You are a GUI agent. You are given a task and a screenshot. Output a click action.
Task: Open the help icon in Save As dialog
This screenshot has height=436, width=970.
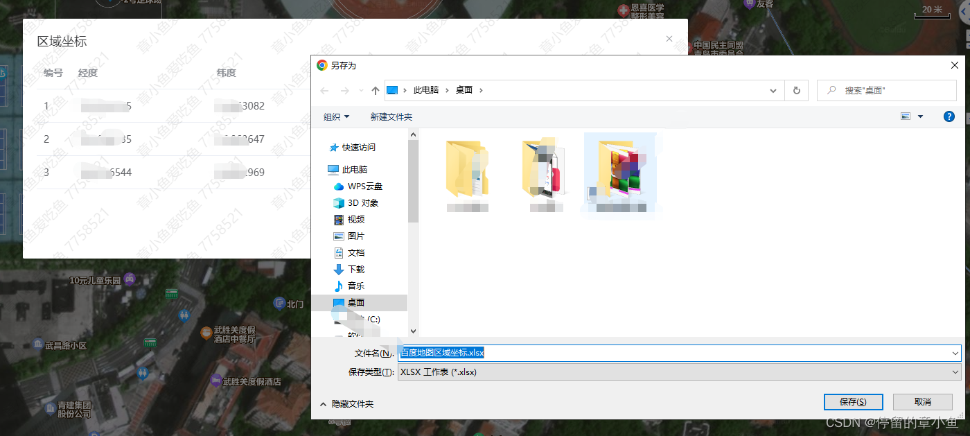[949, 116]
